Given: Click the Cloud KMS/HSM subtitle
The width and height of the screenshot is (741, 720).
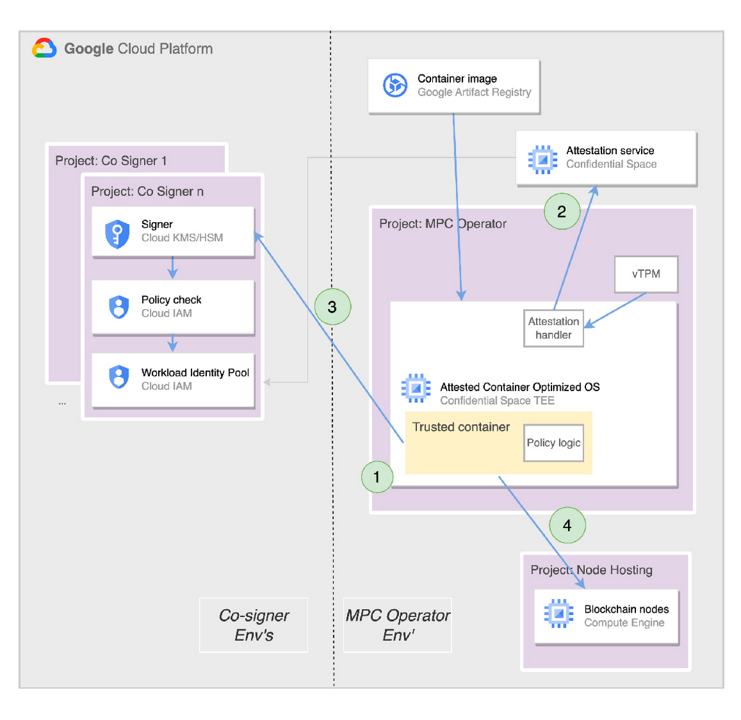Looking at the screenshot, I should tap(182, 238).
